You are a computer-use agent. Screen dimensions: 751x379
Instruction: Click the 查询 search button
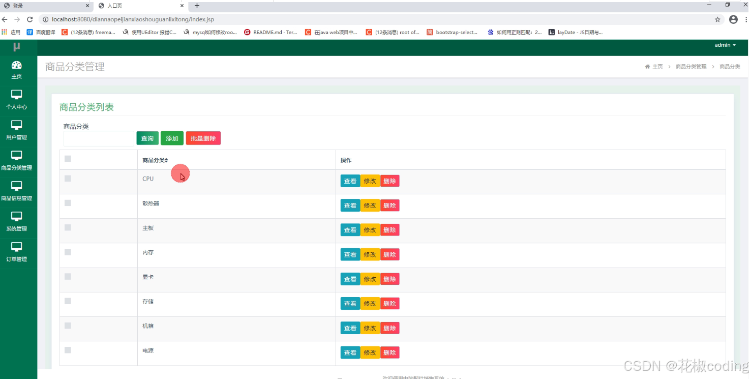147,138
